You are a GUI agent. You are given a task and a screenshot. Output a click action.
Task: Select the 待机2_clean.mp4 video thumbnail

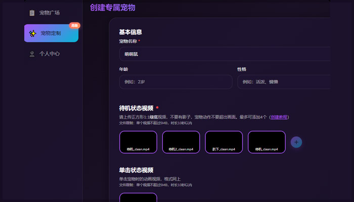181,142
